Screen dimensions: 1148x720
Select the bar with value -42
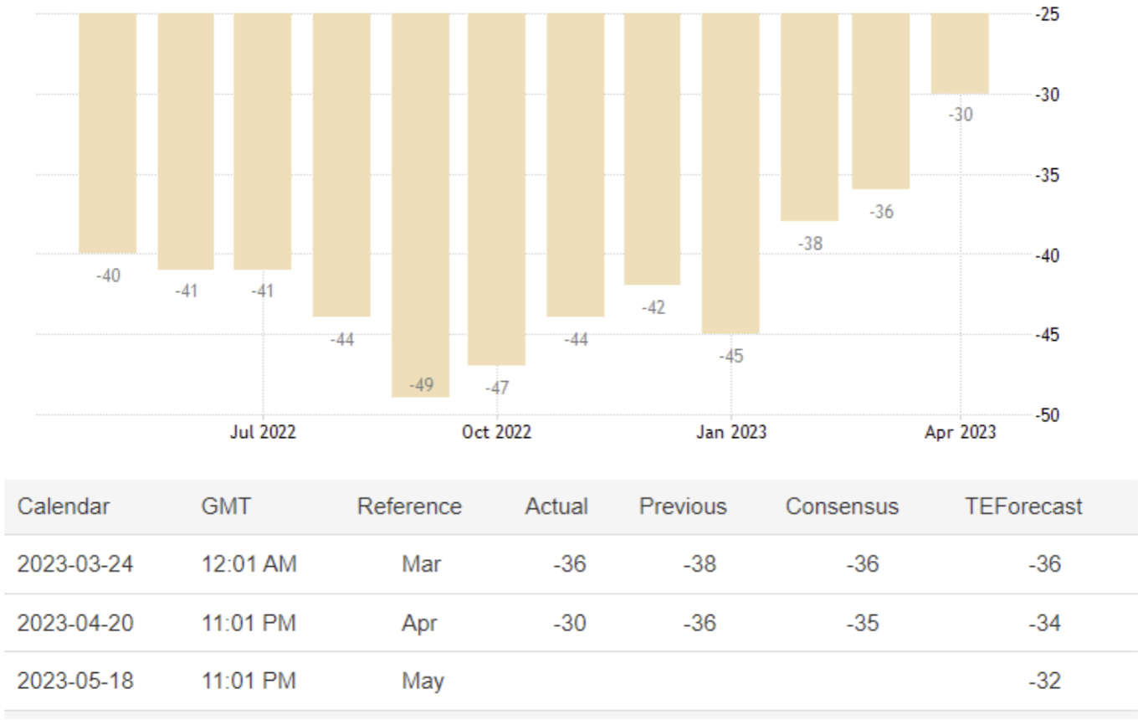point(652,149)
